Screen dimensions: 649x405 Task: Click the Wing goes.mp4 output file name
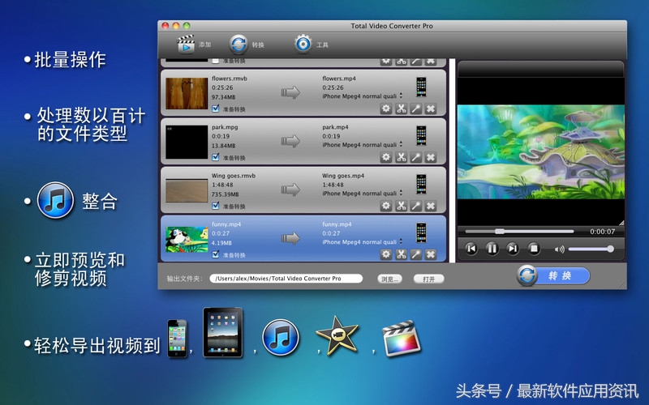[343, 176]
